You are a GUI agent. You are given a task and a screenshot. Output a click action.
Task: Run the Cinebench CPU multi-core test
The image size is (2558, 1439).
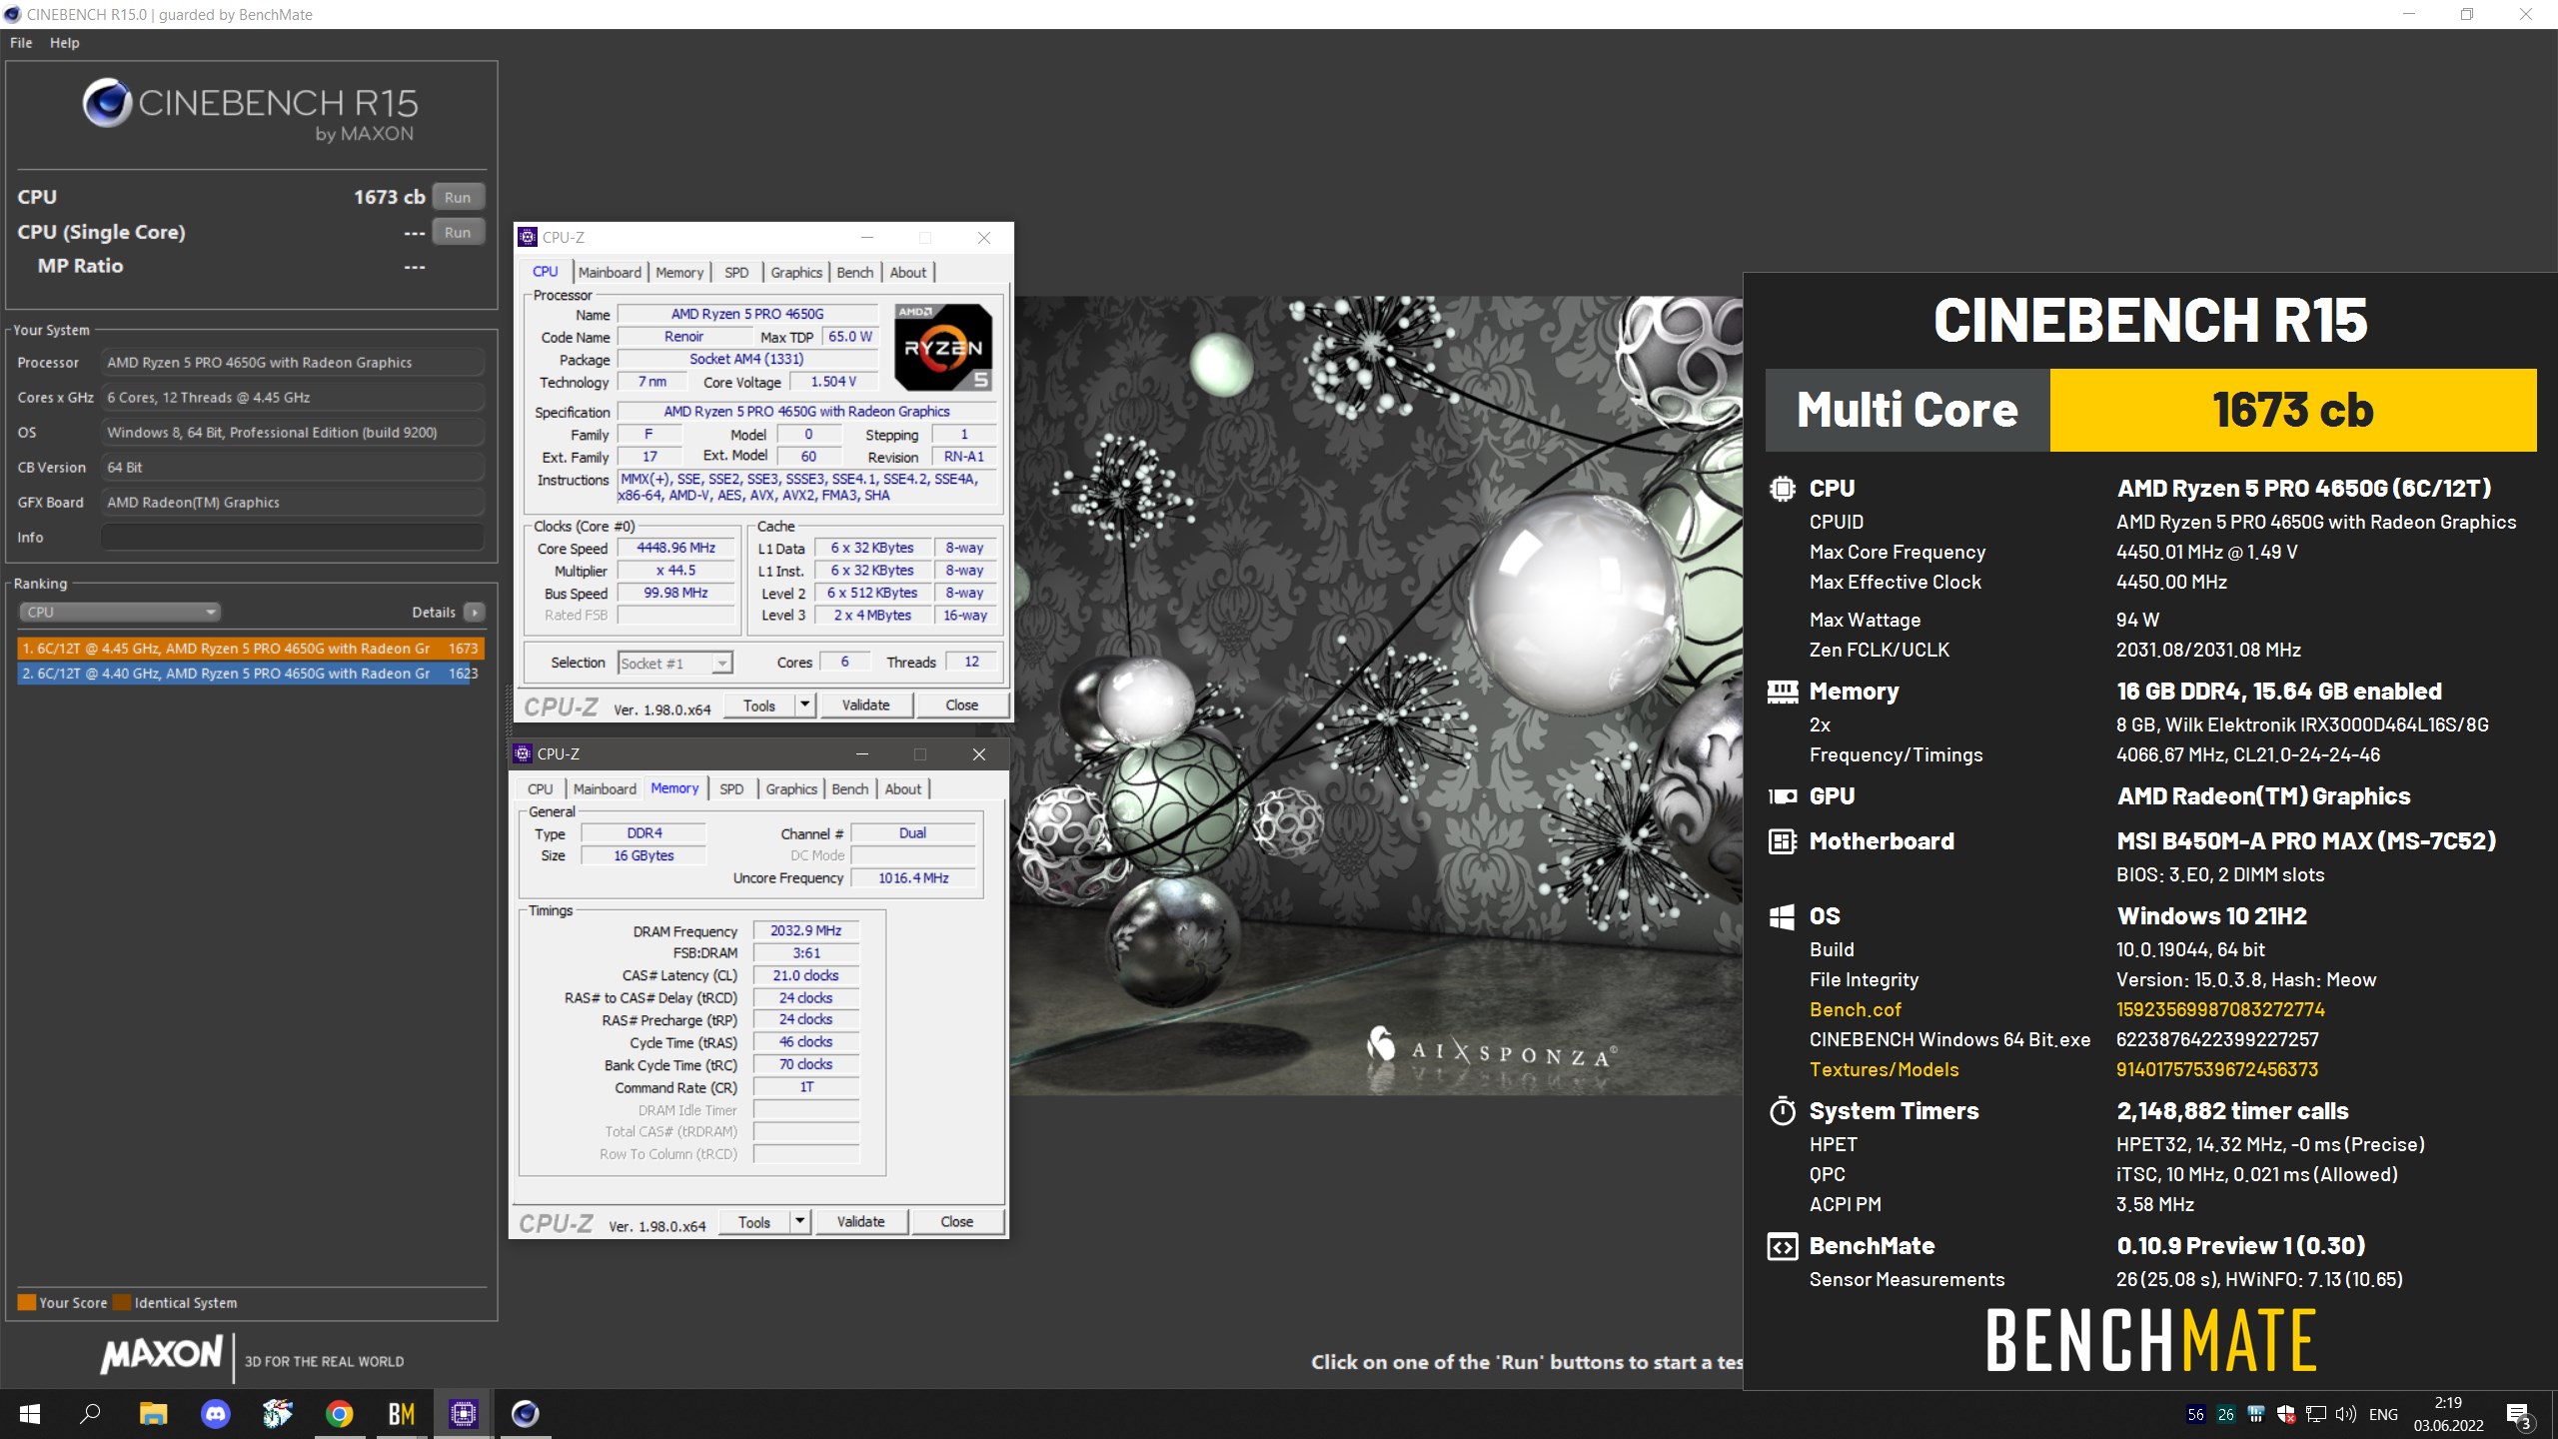458,197
